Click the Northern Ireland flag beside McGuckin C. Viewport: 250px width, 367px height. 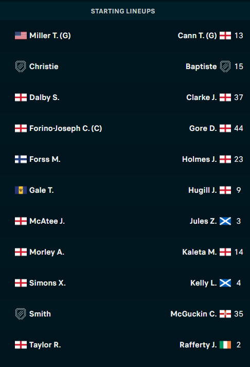225,314
